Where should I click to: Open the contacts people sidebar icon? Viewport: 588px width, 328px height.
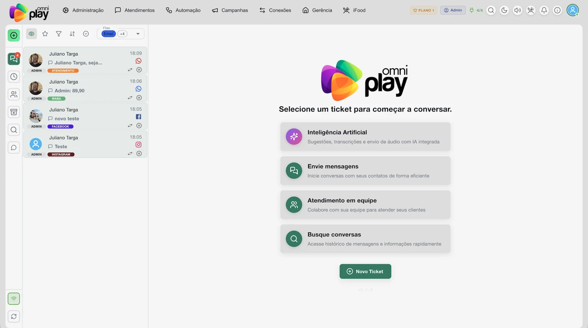click(x=14, y=94)
